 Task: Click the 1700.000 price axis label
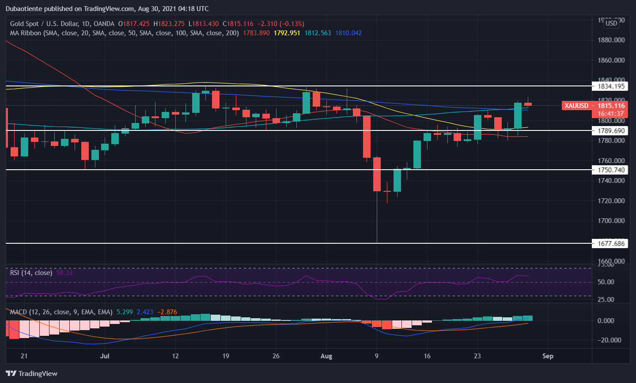(x=611, y=221)
